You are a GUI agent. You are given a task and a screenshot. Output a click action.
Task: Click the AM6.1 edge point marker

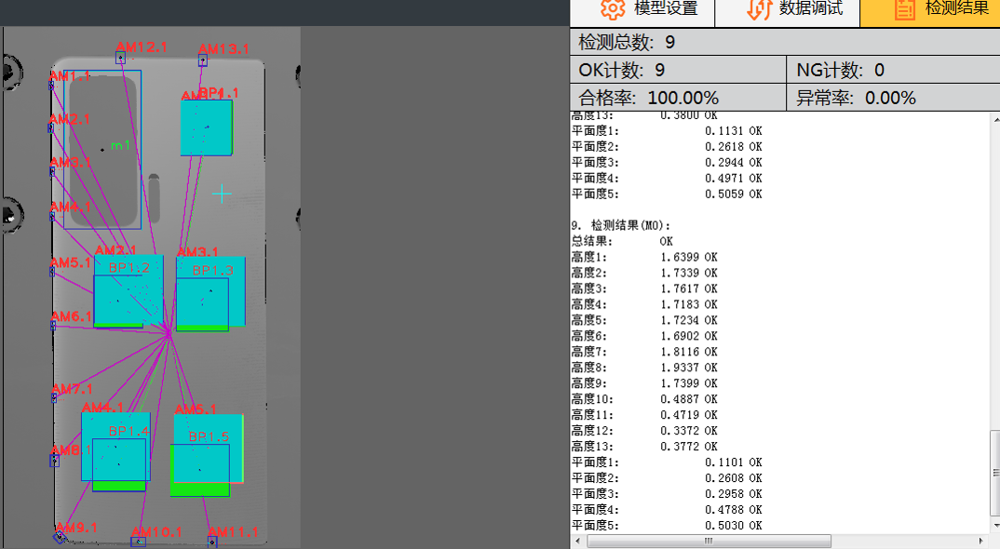[53, 326]
